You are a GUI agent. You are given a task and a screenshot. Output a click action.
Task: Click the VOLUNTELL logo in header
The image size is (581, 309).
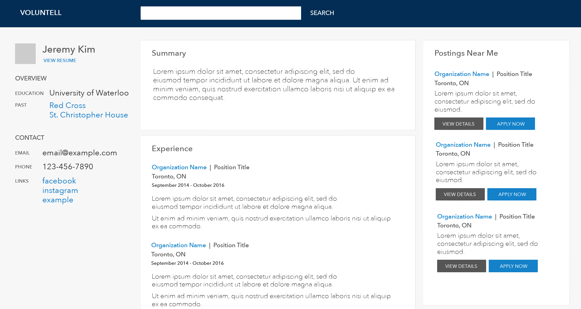point(41,13)
